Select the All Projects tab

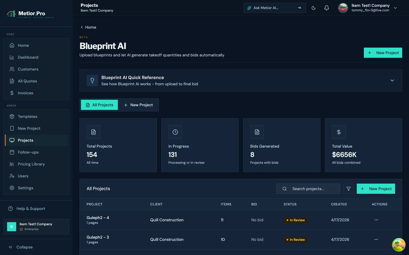[99, 105]
